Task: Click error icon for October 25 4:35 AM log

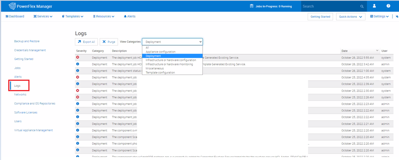Action: (x=78, y=77)
